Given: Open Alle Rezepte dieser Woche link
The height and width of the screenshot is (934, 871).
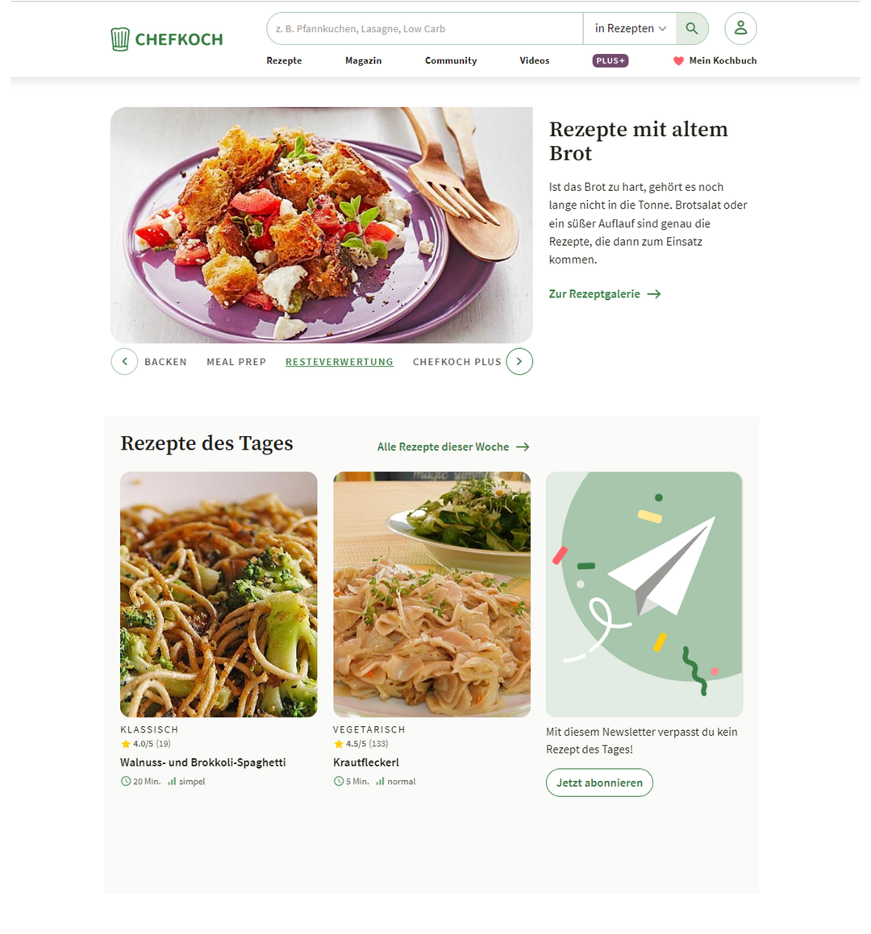Looking at the screenshot, I should (453, 446).
